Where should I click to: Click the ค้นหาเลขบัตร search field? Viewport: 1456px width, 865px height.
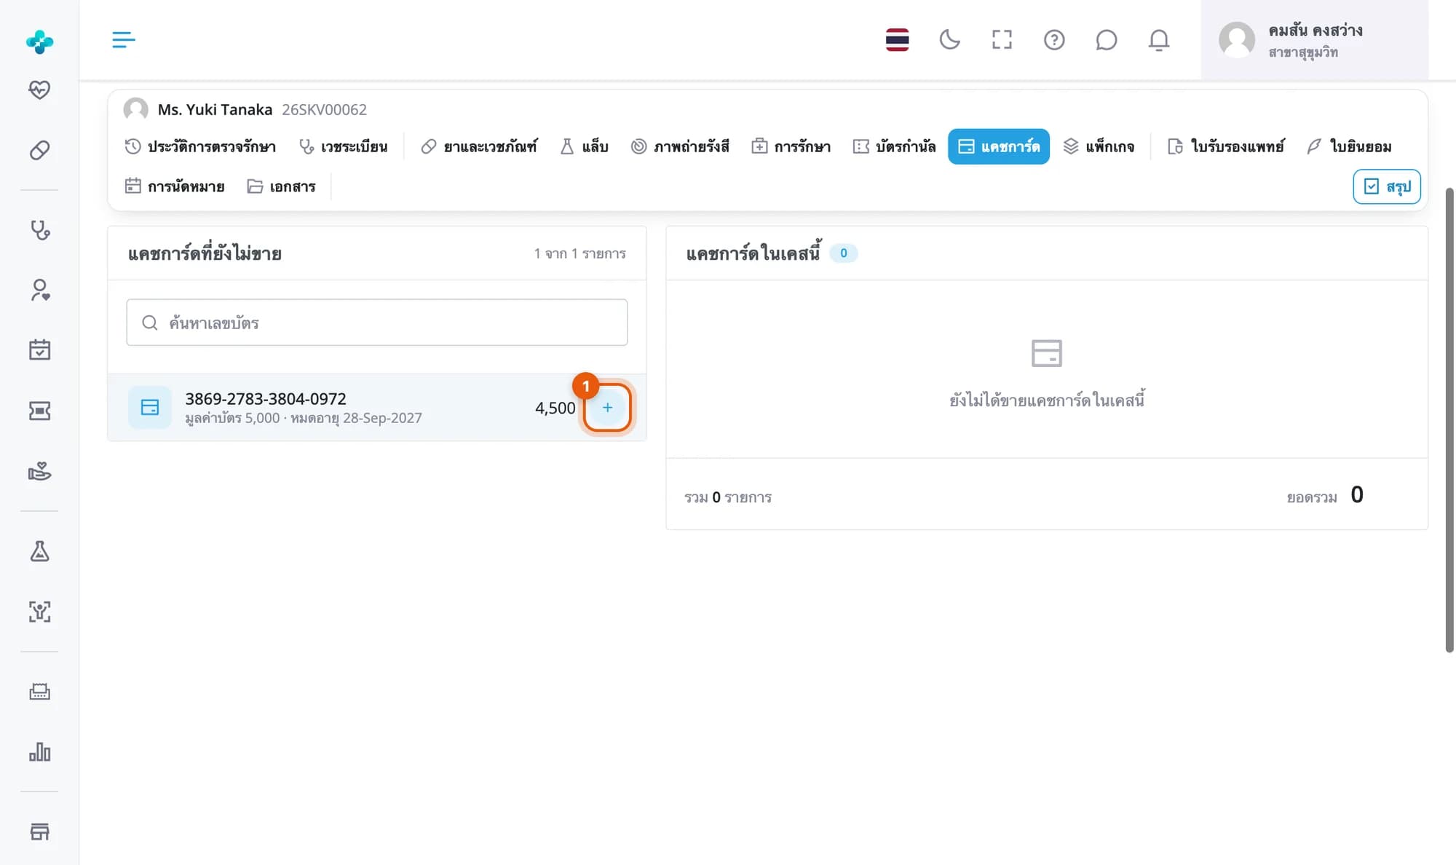pyautogui.click(x=377, y=323)
